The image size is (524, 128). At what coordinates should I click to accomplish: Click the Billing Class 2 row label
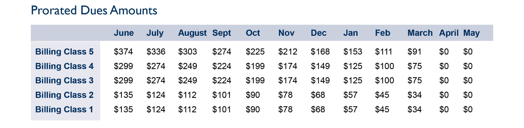pos(64,95)
